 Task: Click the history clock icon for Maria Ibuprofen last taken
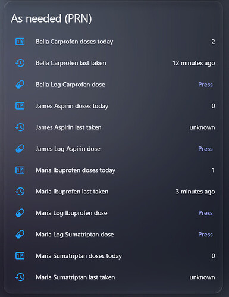pyautogui.click(x=20, y=192)
